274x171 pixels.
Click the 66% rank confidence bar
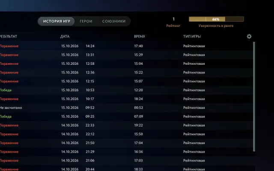coord(216,19)
